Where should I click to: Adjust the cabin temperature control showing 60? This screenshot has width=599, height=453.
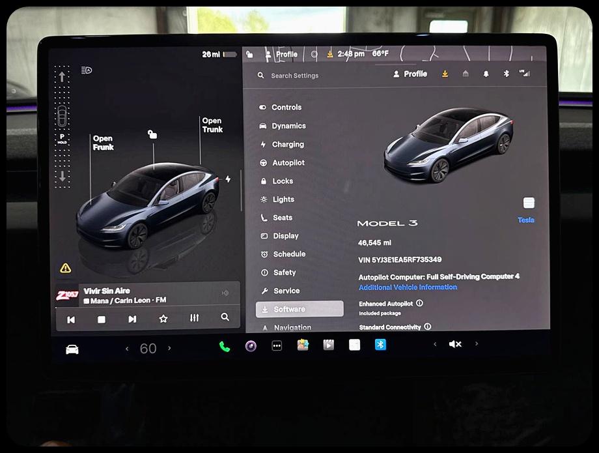[x=148, y=348]
